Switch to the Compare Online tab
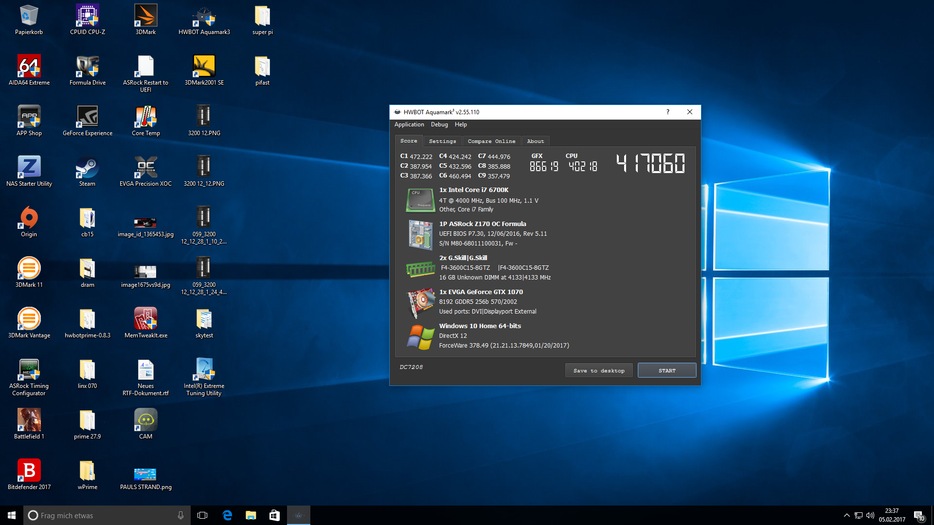Viewport: 934px width, 525px height. click(491, 141)
